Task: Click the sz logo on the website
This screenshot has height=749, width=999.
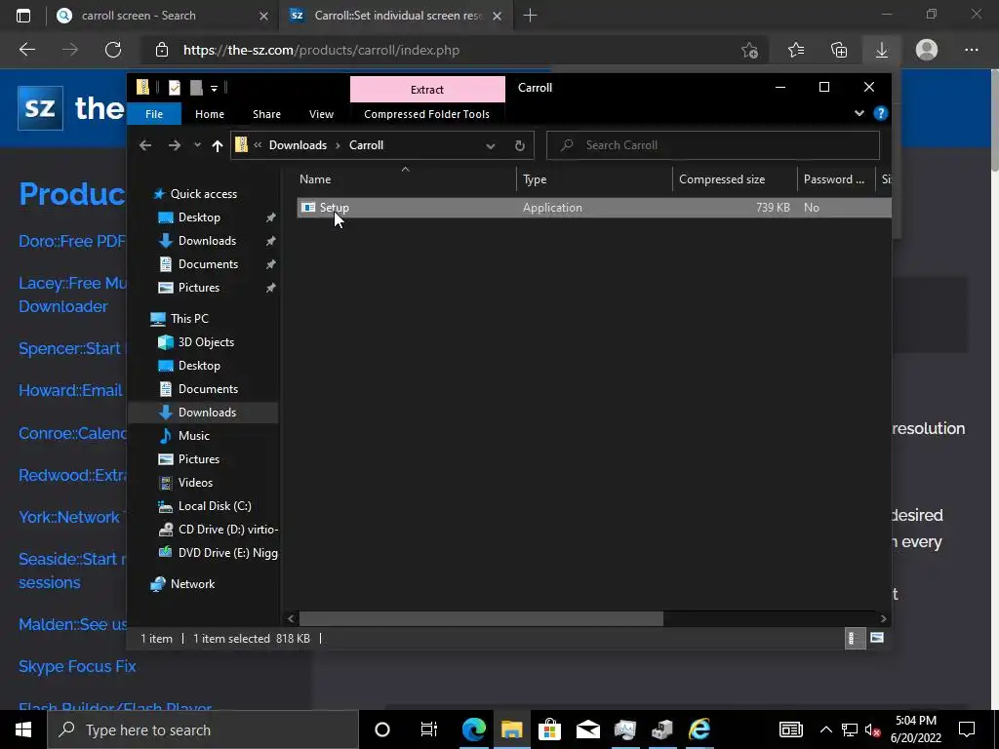Action: pos(40,107)
